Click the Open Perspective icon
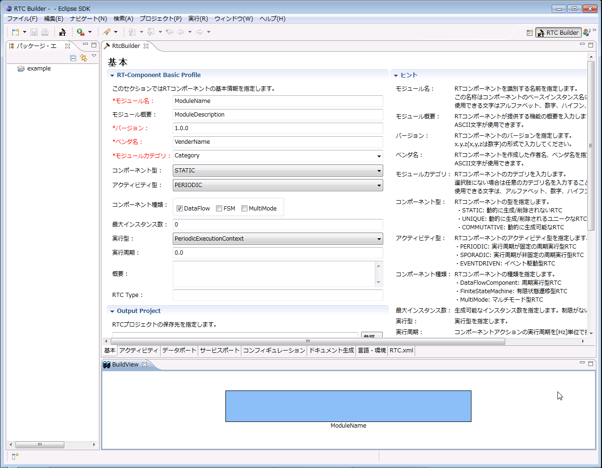 tap(530, 32)
